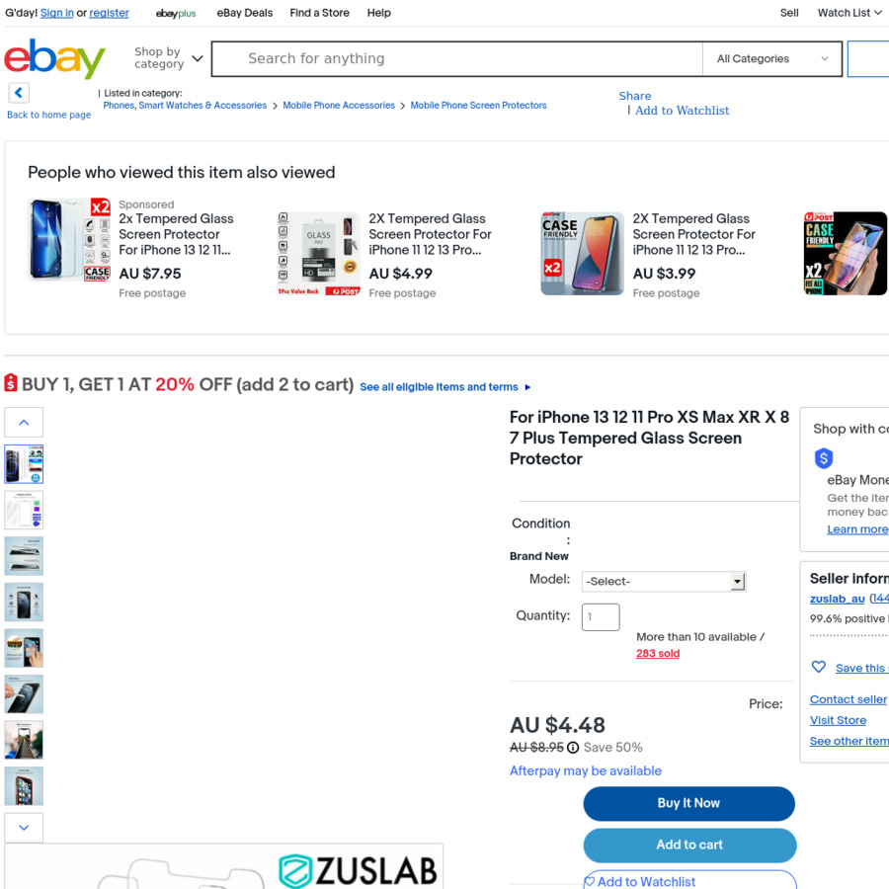
Task: Click the back arrow icon near Back to home page
Action: click(19, 93)
